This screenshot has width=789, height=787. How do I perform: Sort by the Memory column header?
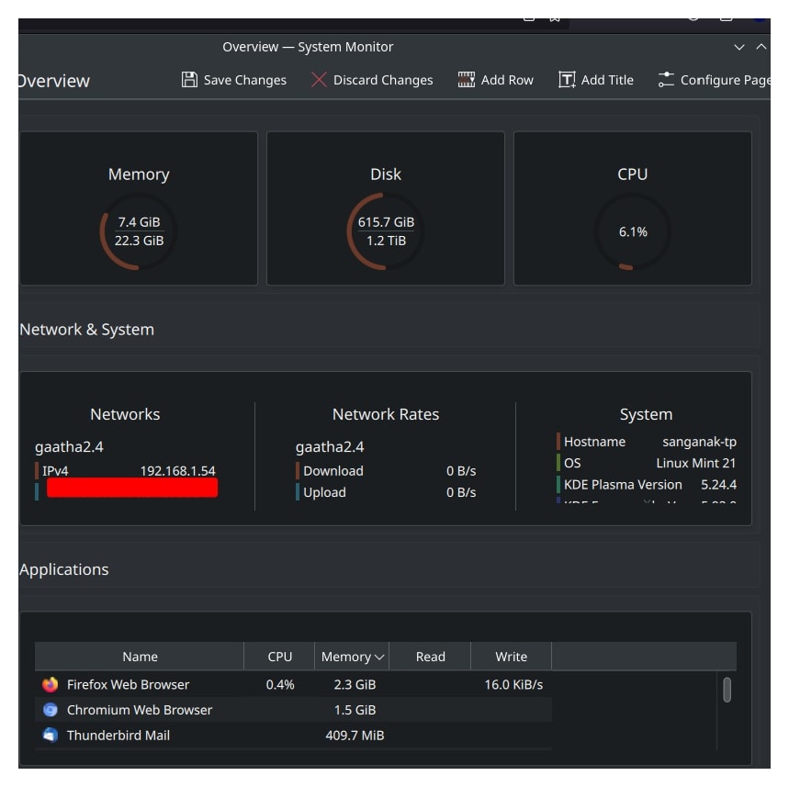(x=352, y=657)
